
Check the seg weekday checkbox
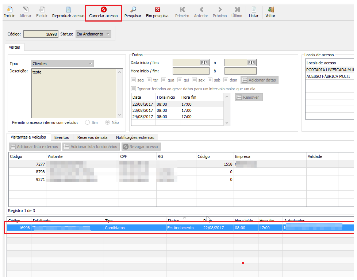coord(134,80)
